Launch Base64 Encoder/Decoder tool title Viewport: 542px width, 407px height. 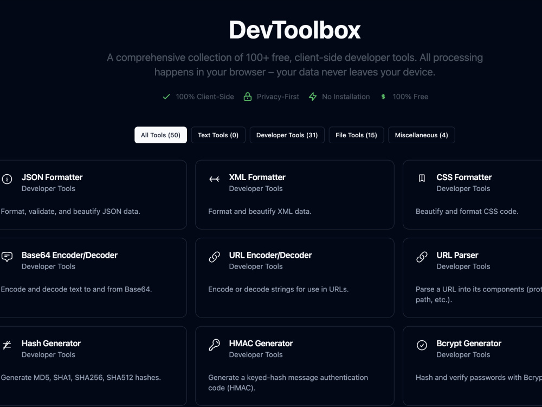pyautogui.click(x=69, y=255)
